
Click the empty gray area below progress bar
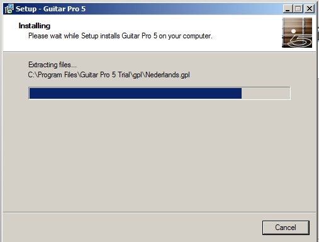pos(159,155)
